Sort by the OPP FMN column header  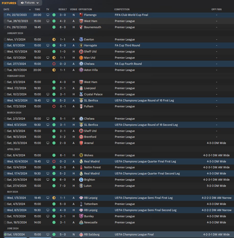[216, 9]
